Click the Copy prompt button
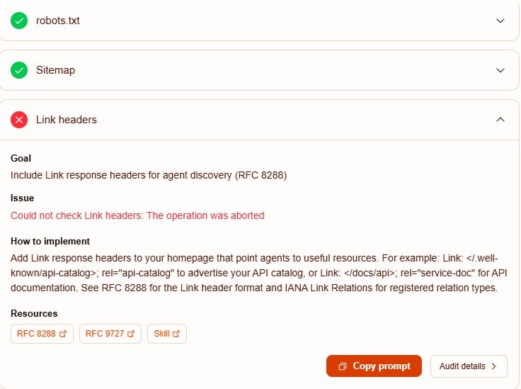Screen dimensions: 521x389 [374, 366]
